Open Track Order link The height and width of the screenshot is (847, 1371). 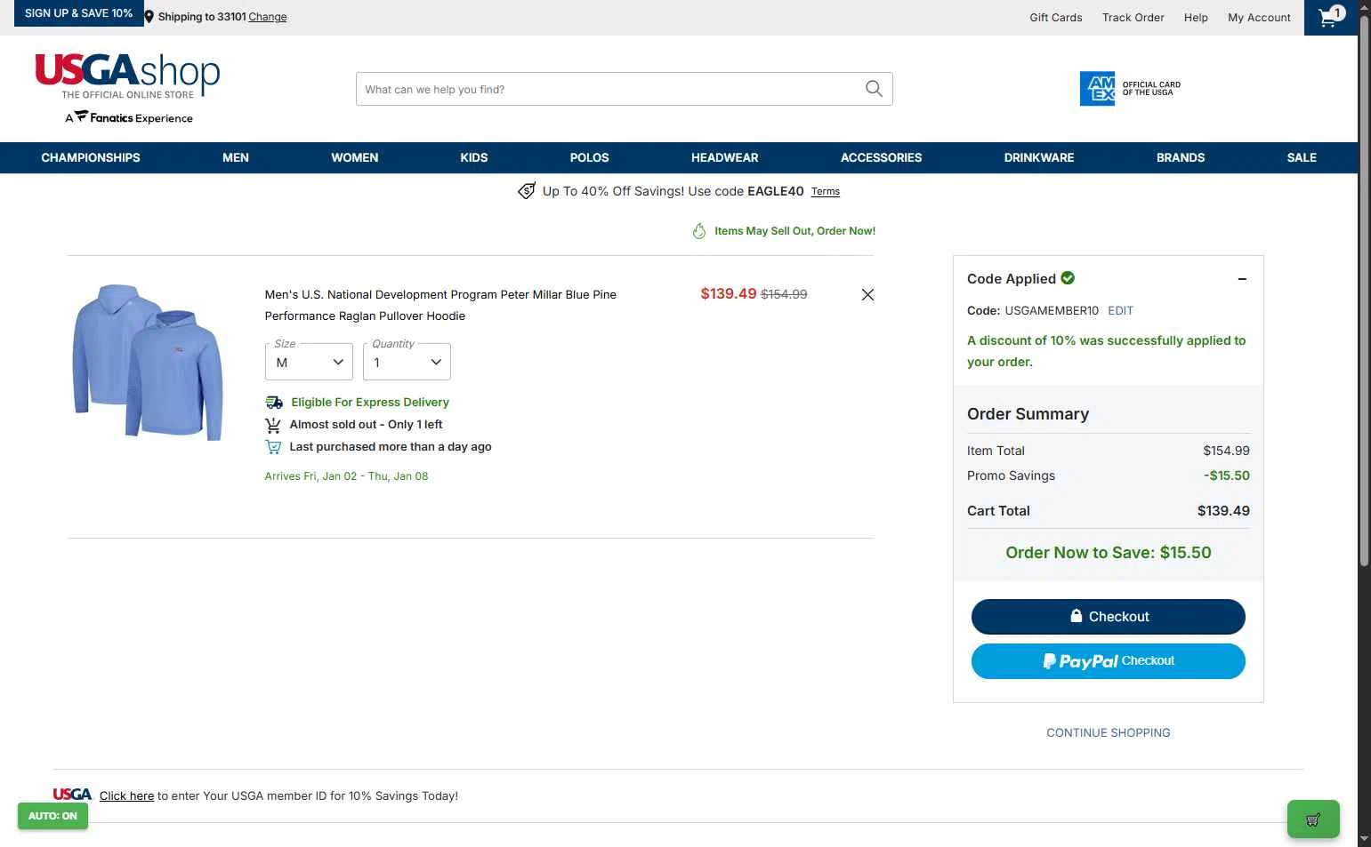point(1133,17)
